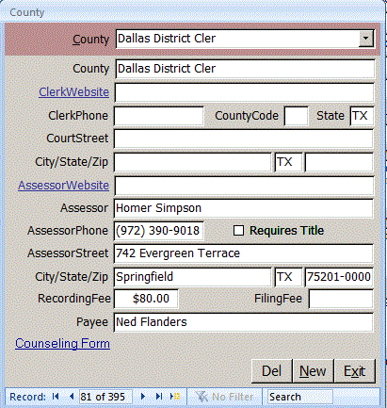Click into the Search box
387x408 pixels.
tap(299, 397)
